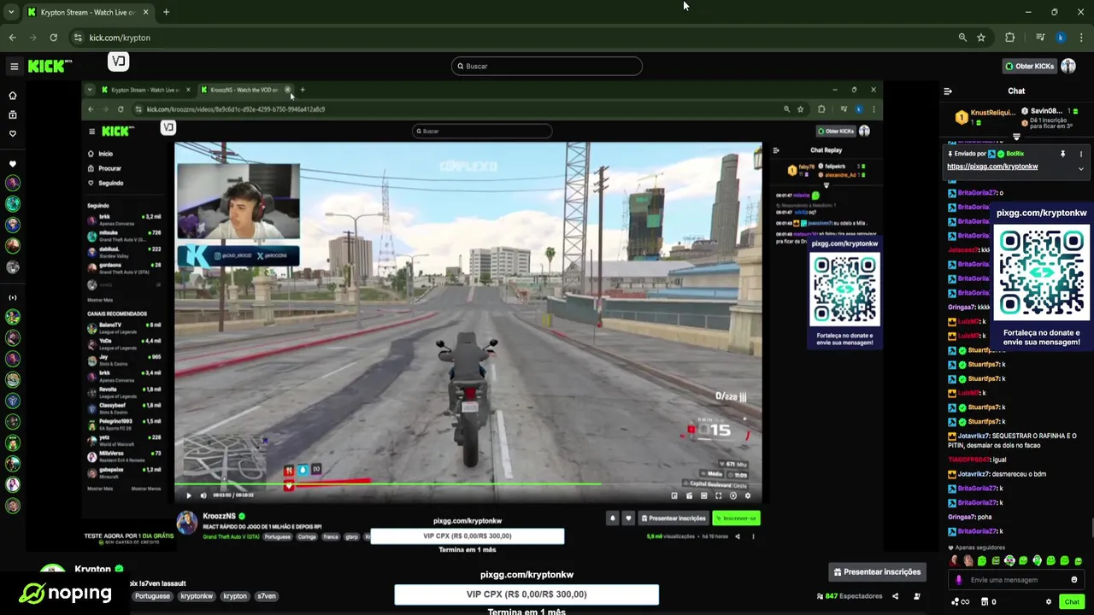Click the TIAGOFF0047 igual chat message
Image resolution: width=1094 pixels, height=615 pixels.
pos(977,460)
